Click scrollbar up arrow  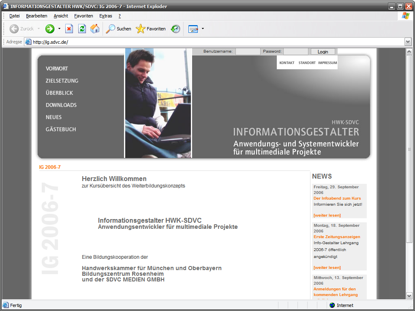(x=409, y=51)
